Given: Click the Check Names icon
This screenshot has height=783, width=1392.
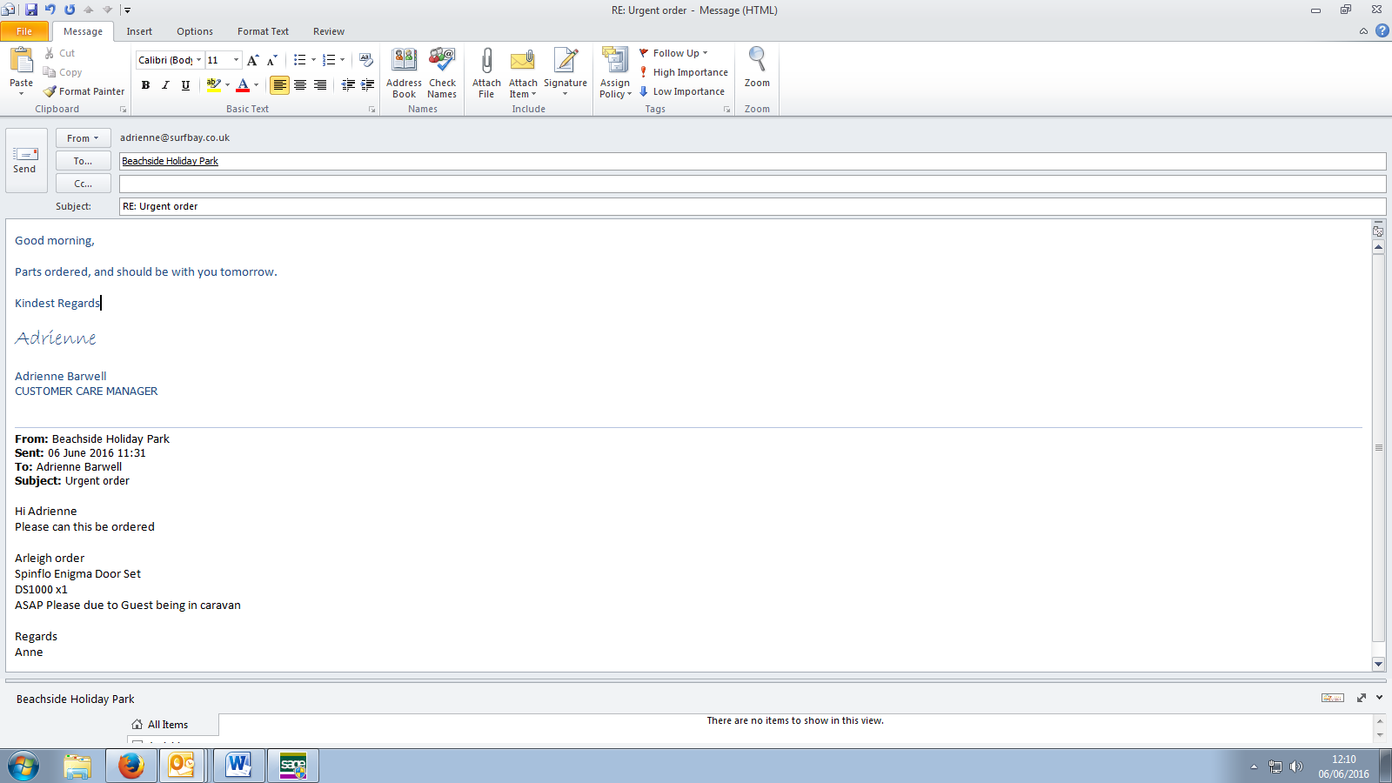Looking at the screenshot, I should pos(442,72).
